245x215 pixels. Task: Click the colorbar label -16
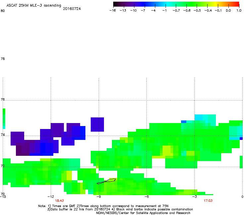pos(113,11)
